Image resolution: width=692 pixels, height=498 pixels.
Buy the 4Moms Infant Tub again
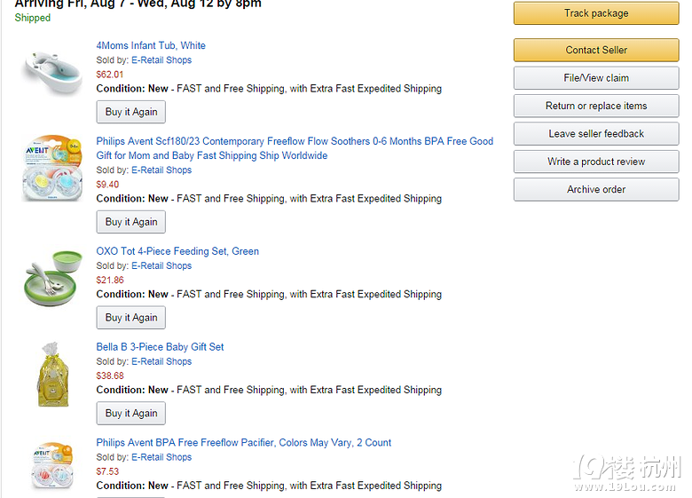[131, 112]
